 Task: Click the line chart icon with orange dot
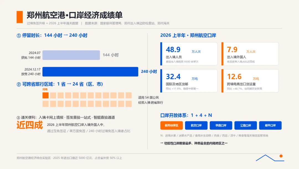pos(270,158)
